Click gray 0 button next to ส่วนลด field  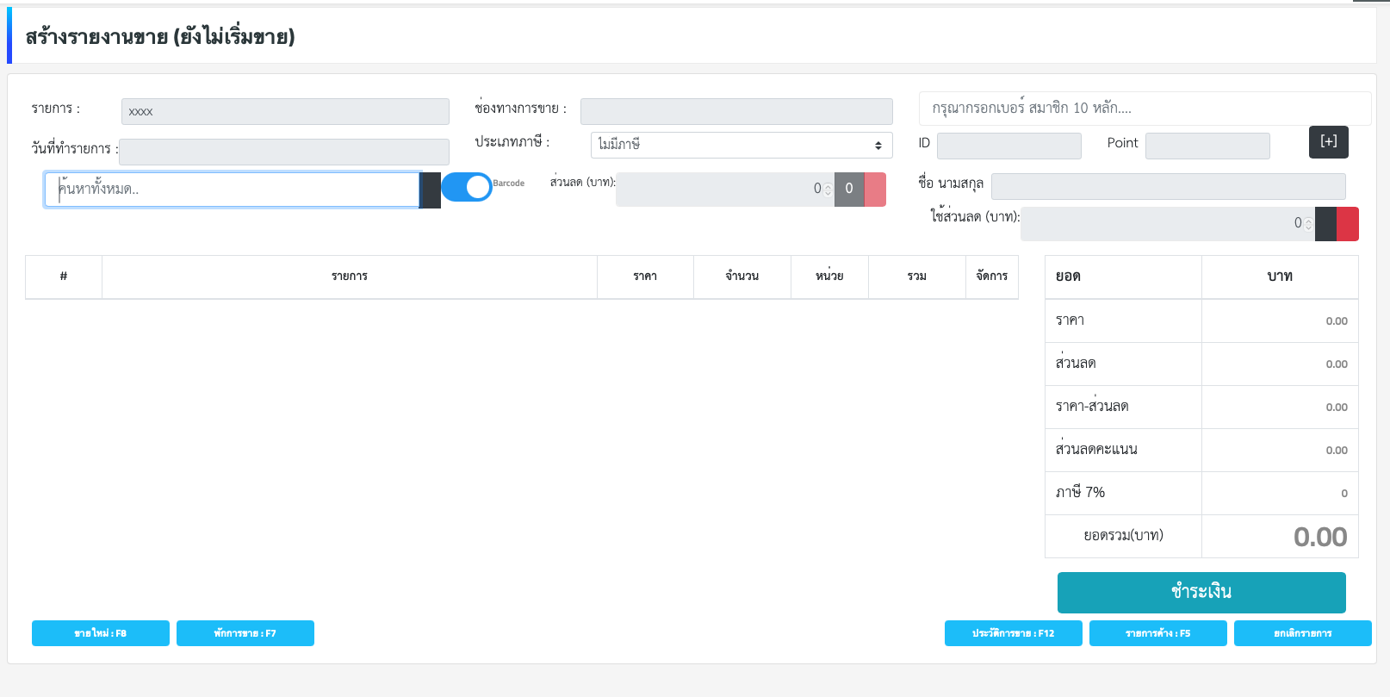tap(848, 190)
